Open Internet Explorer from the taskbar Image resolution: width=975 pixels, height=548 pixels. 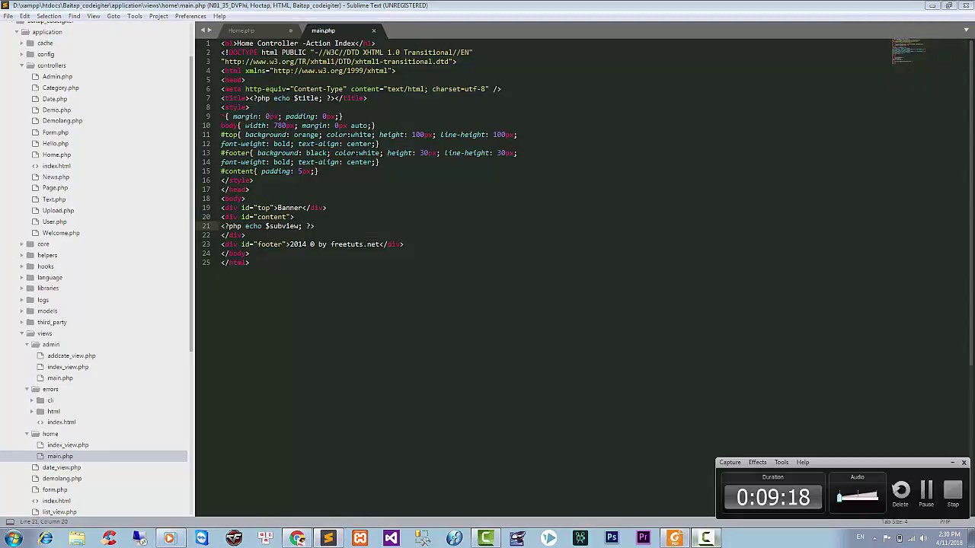point(45,538)
